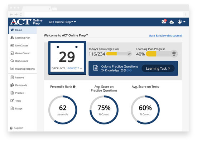Open the browser three-dot menu
197x143 pixels.
tap(186, 15)
